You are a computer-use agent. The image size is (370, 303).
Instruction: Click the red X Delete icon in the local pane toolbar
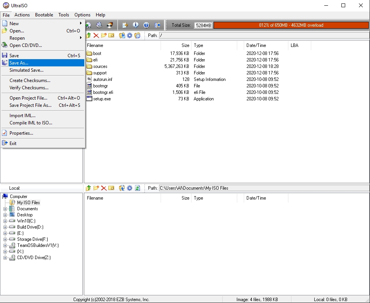(x=104, y=188)
